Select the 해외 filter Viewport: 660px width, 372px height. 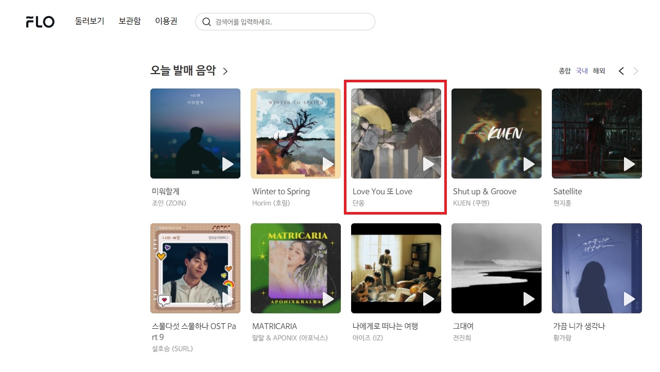(x=599, y=71)
